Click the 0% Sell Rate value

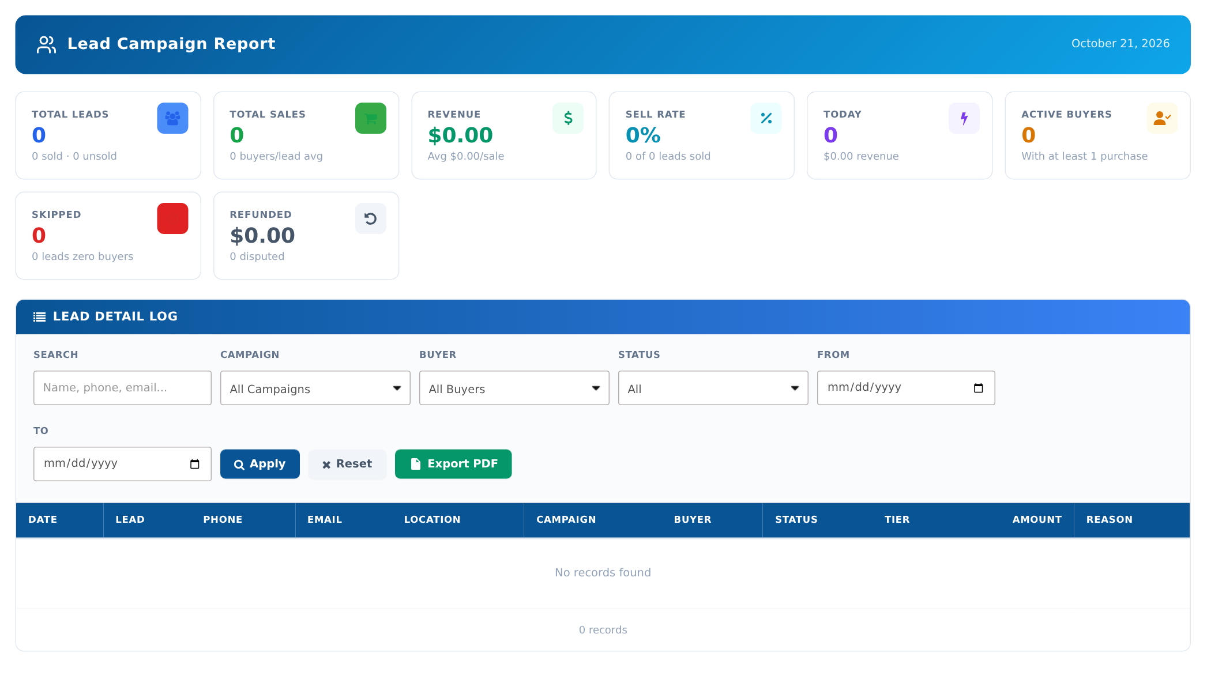point(643,135)
